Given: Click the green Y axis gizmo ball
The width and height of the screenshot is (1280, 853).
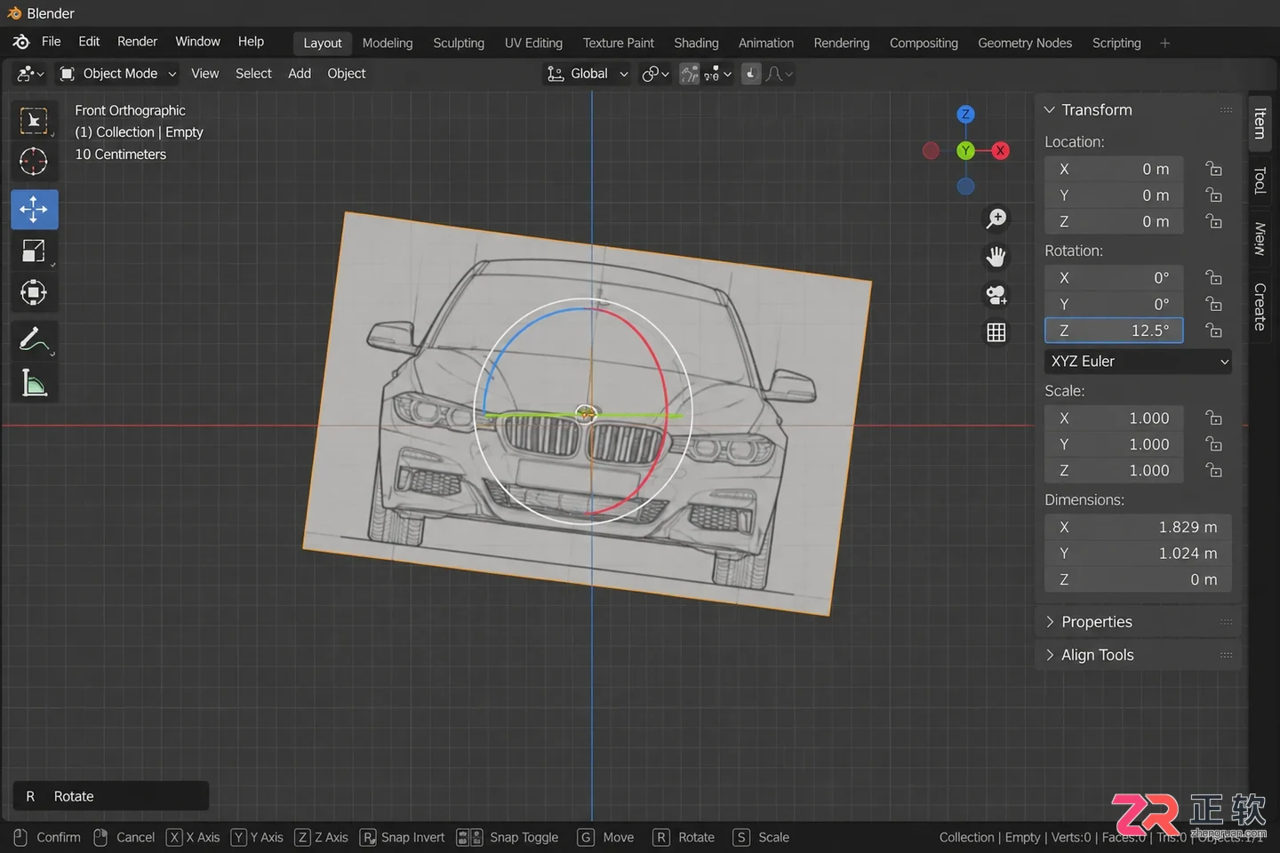Looking at the screenshot, I should point(965,151).
